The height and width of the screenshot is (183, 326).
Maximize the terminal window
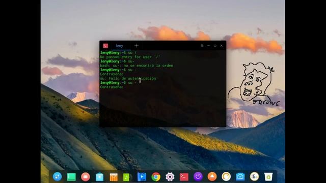[215, 46]
